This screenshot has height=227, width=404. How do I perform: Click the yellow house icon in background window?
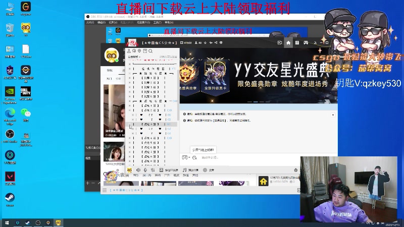pos(263,181)
